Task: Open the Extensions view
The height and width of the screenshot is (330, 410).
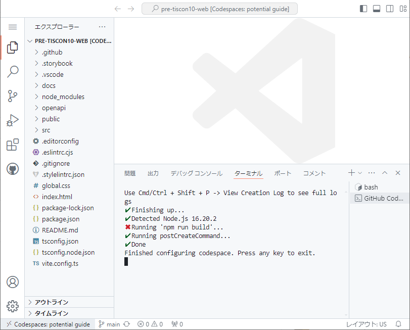Action: 13,145
